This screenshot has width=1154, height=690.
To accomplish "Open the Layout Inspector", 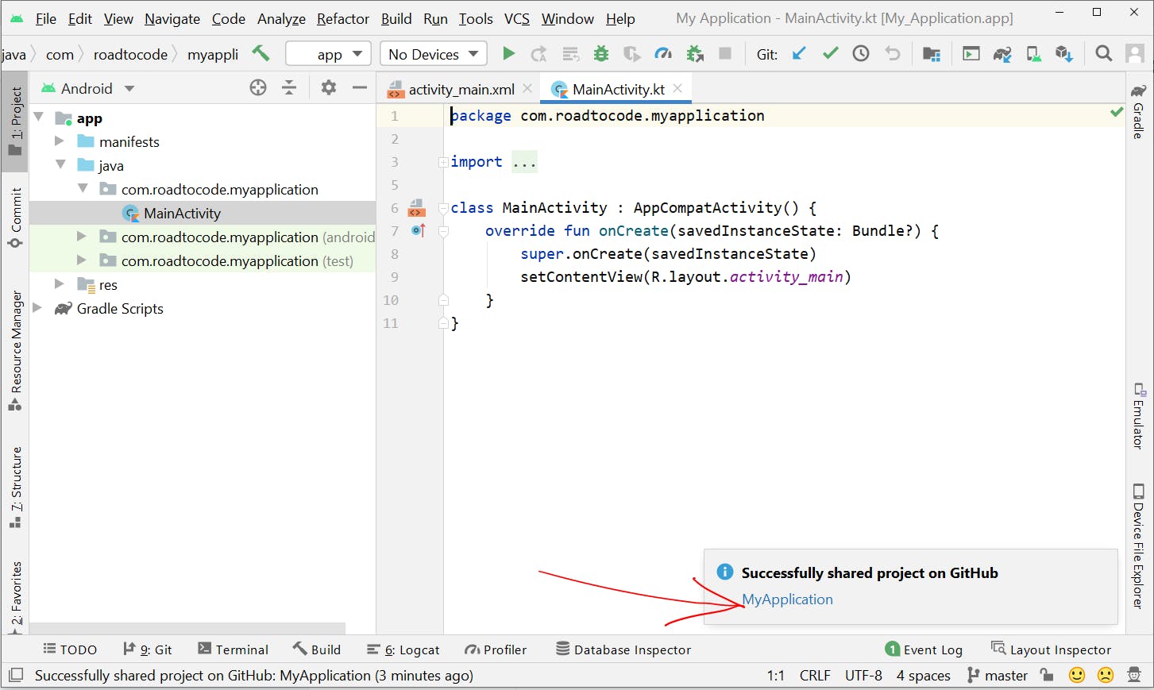I will tap(1052, 650).
